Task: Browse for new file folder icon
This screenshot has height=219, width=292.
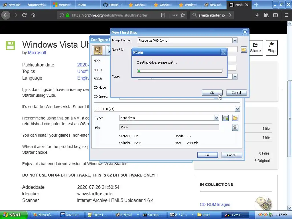Action: [x=244, y=50]
